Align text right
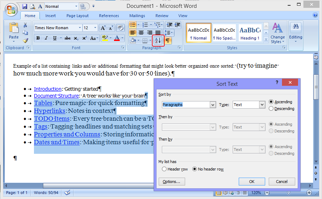 click(x=149, y=32)
